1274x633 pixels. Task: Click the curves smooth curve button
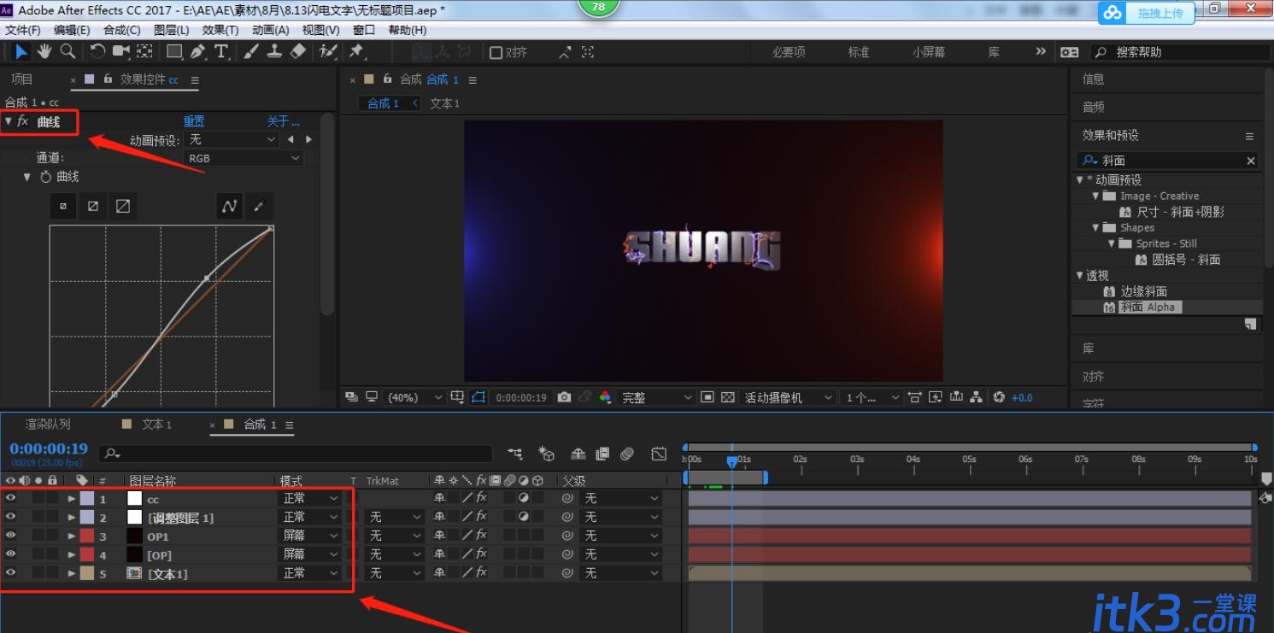(229, 206)
